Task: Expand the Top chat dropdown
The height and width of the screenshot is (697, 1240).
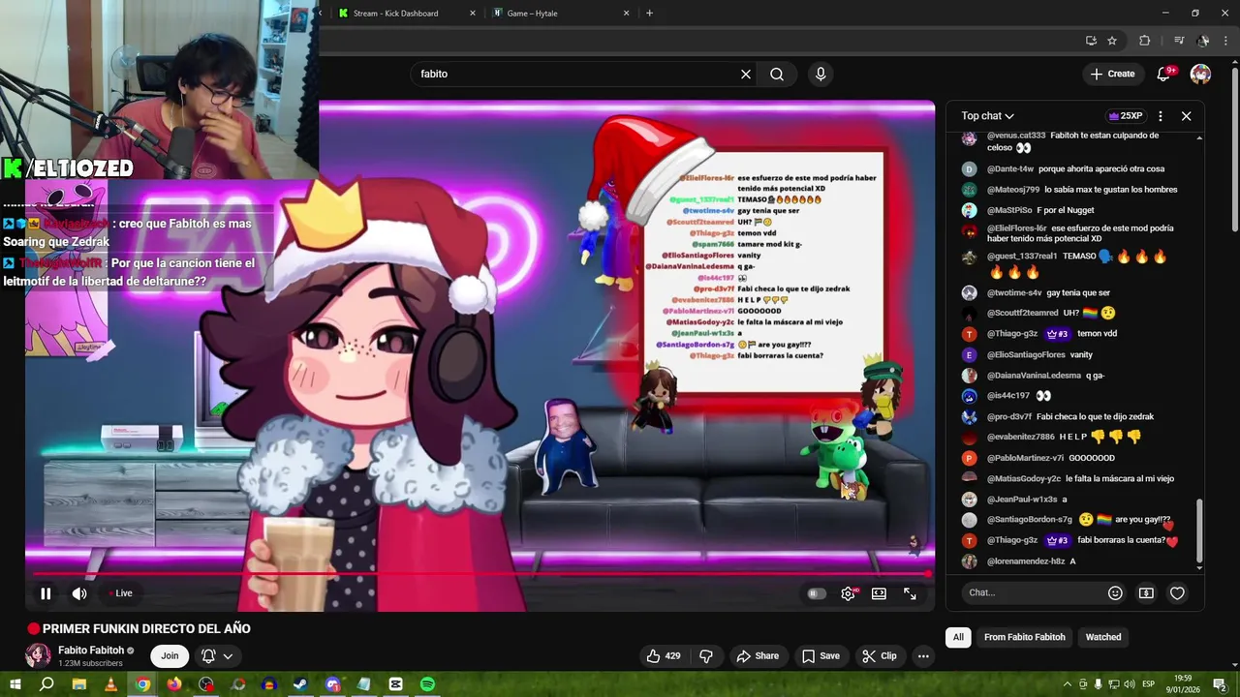Action: coord(987,116)
